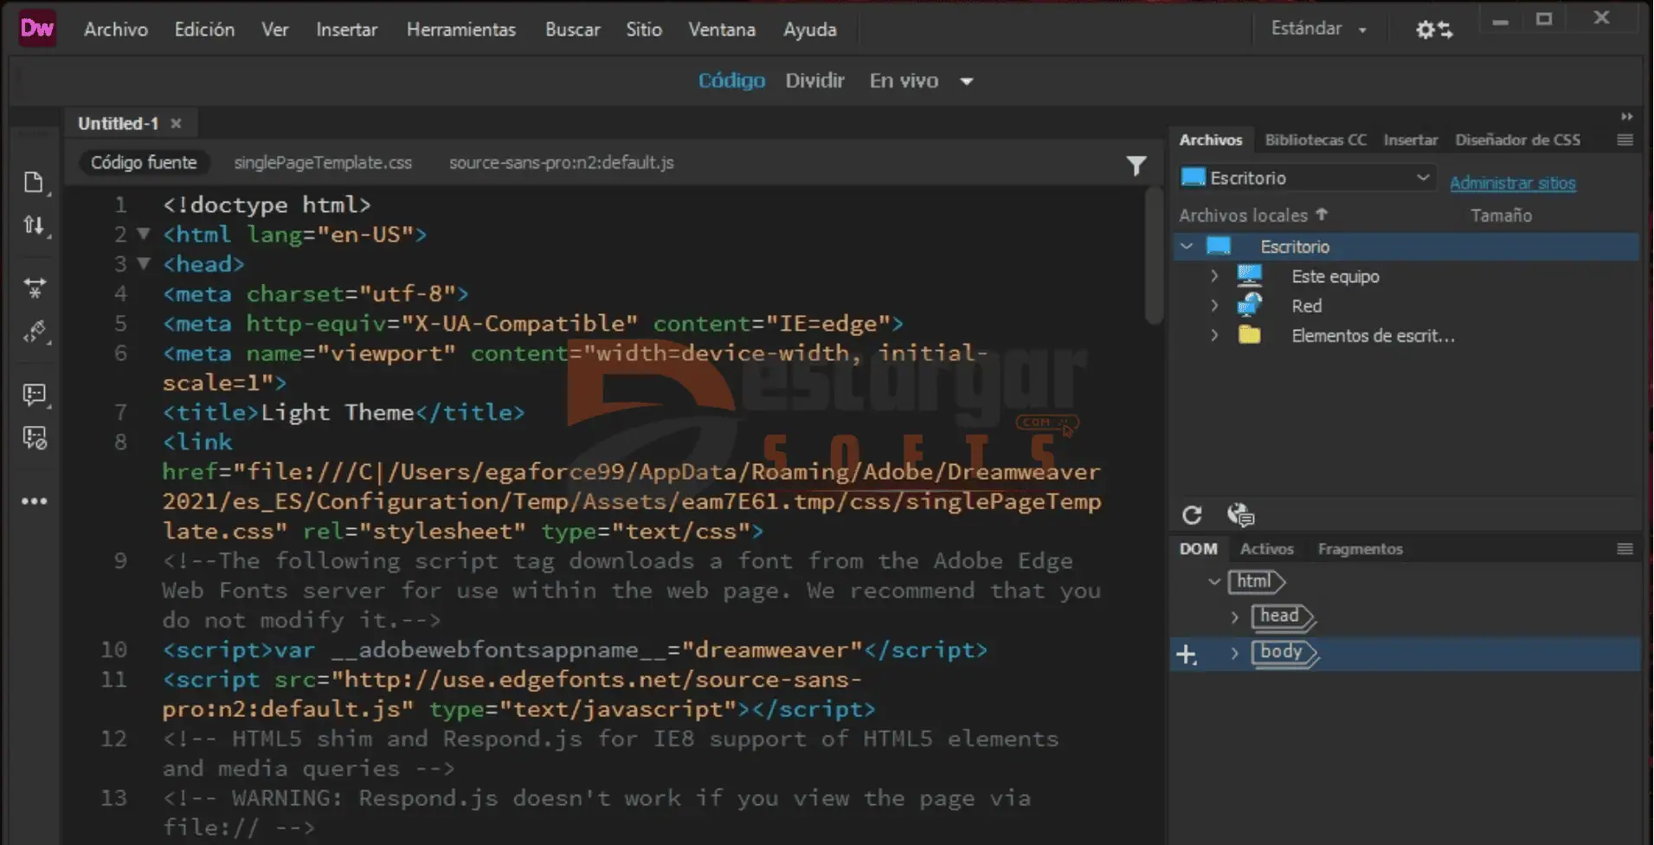The height and width of the screenshot is (845, 1654).
Task: Open the file management icon in left toolbar
Action: [34, 182]
